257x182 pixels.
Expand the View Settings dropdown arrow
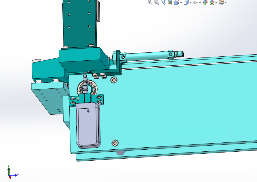tap(226, 3)
